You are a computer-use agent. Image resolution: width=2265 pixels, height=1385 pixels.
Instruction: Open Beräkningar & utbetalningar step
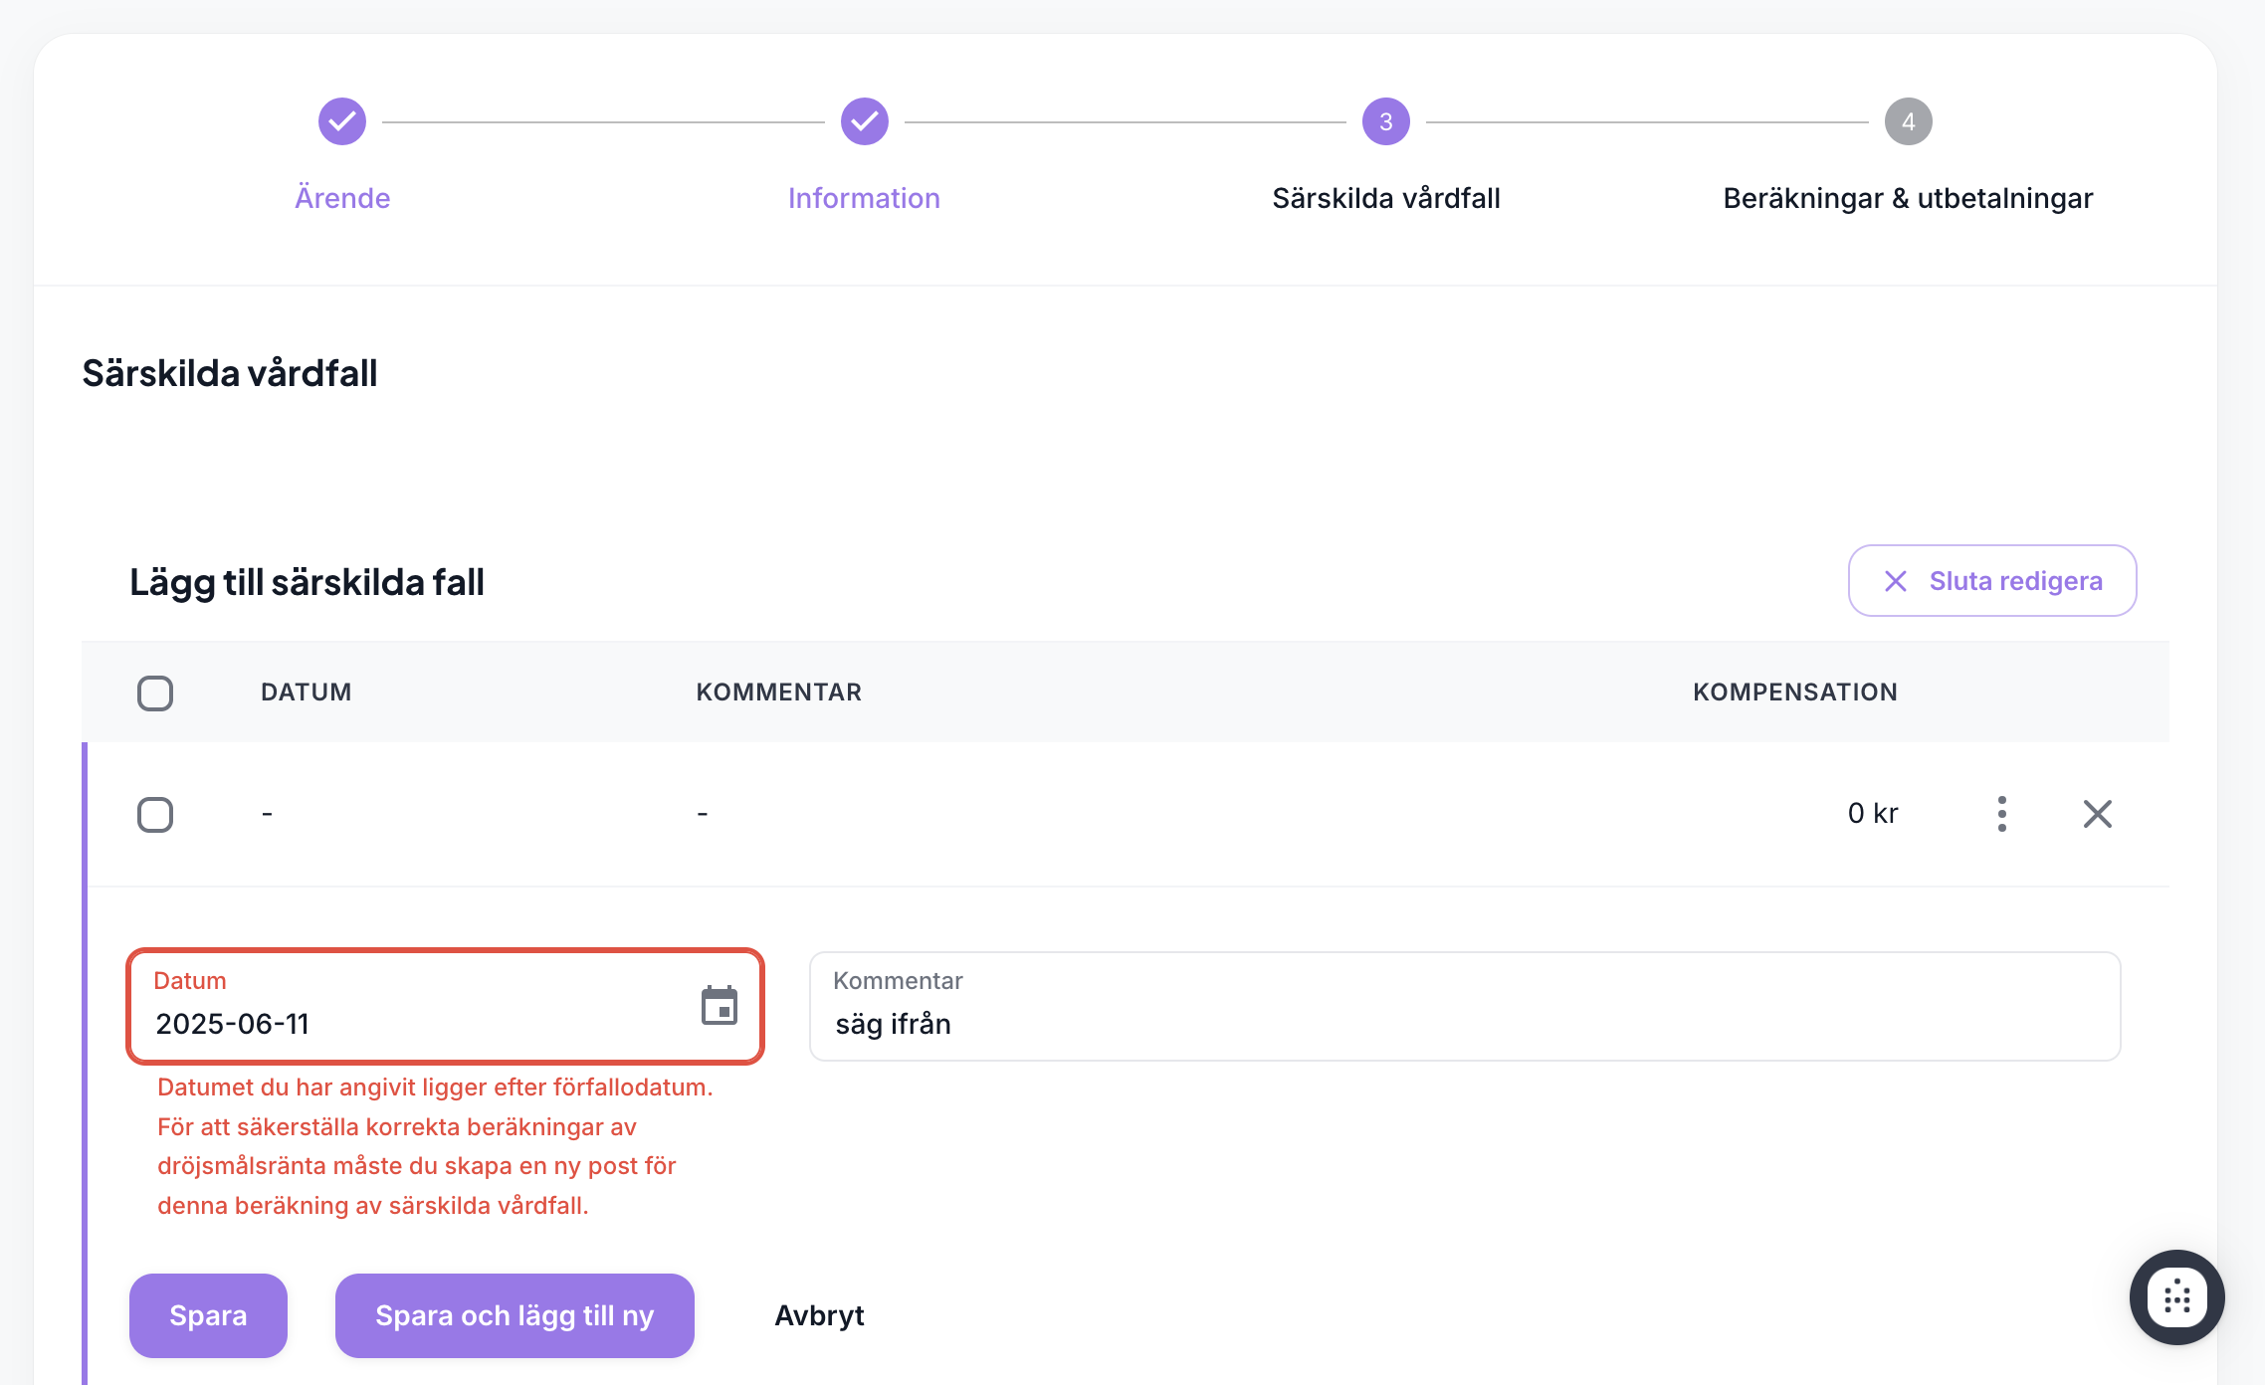(1907, 198)
